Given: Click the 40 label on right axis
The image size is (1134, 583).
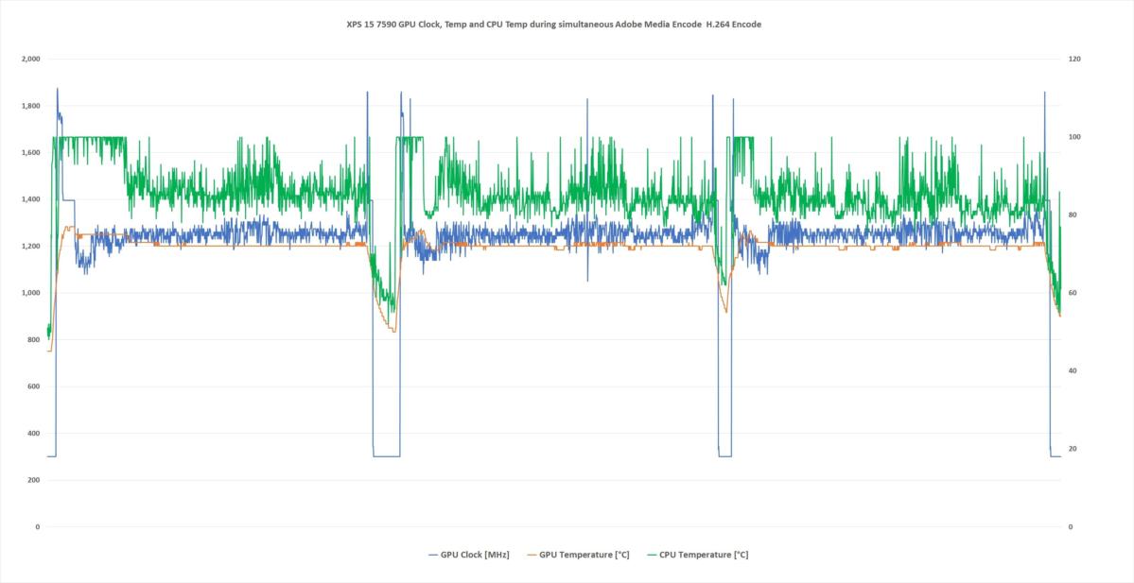Looking at the screenshot, I should tap(1073, 371).
